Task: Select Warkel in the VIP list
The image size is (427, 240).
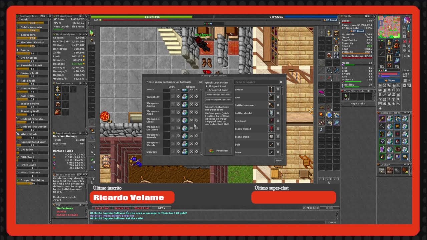Action: click(x=61, y=212)
